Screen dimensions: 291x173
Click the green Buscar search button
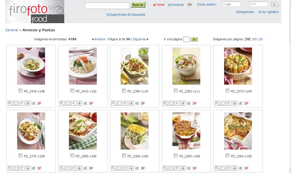138,5
